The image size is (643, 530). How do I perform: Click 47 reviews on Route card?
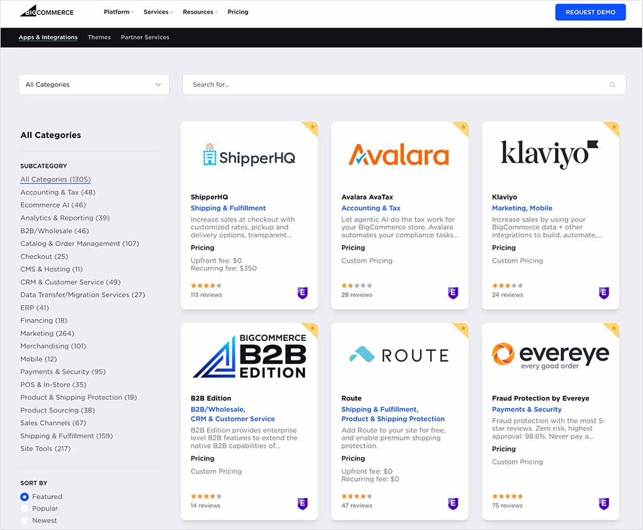pos(357,506)
